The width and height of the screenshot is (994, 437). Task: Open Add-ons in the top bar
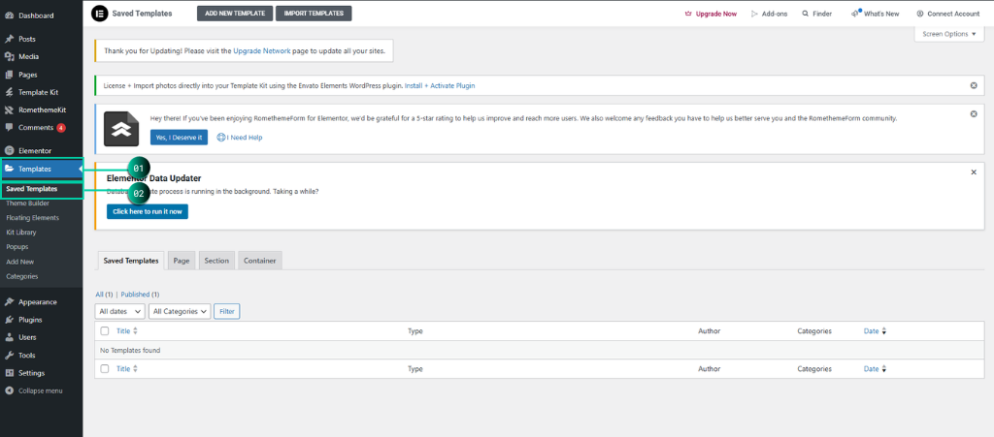point(769,14)
